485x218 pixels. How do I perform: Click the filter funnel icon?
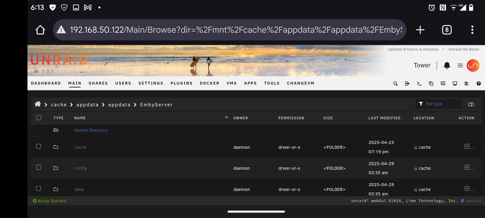[420, 104]
